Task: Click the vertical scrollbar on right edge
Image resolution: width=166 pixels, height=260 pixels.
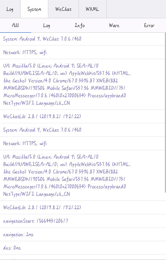Action: (165, 113)
